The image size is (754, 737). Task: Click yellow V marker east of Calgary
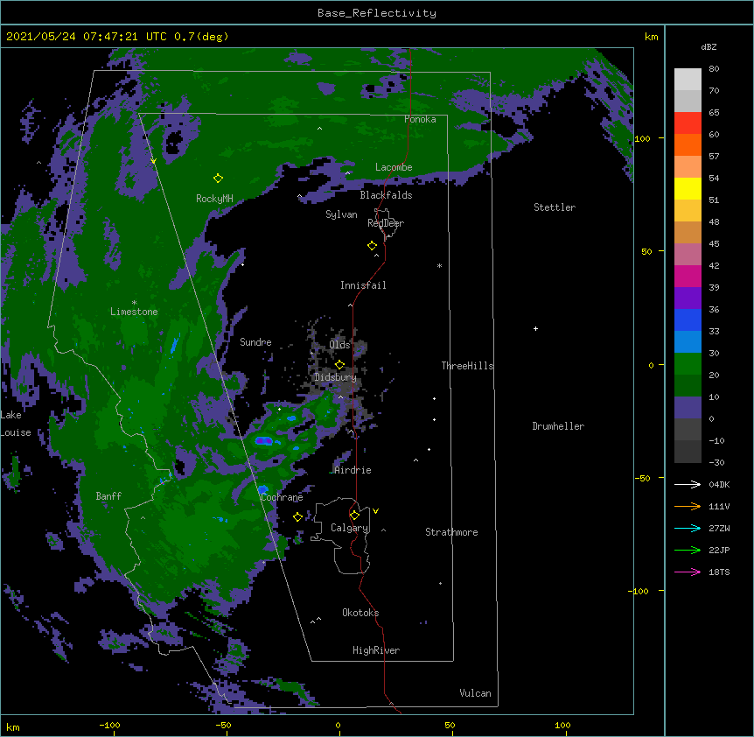click(375, 511)
